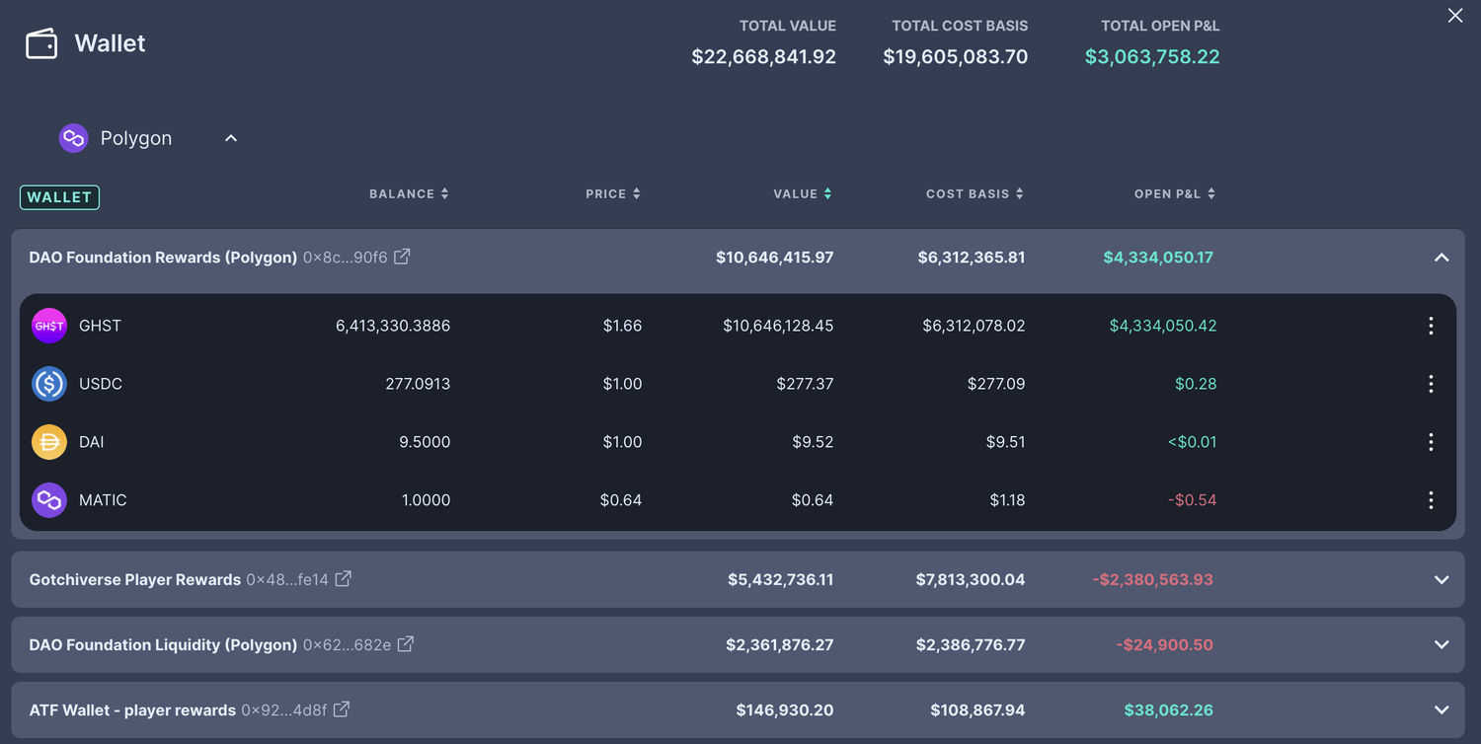
Task: Click address text 0x48...fe14
Action: point(287,580)
